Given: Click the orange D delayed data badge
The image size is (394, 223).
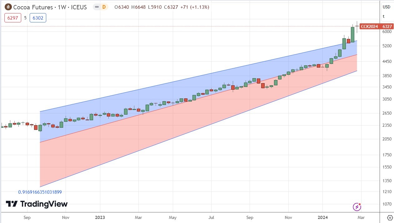Looking at the screenshot, I should tap(103, 7).
